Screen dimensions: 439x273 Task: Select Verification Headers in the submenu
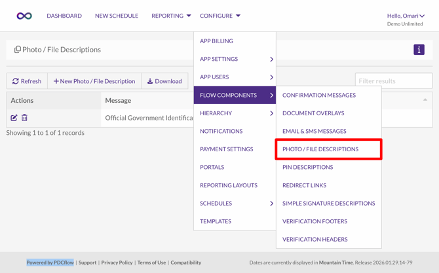(x=315, y=240)
